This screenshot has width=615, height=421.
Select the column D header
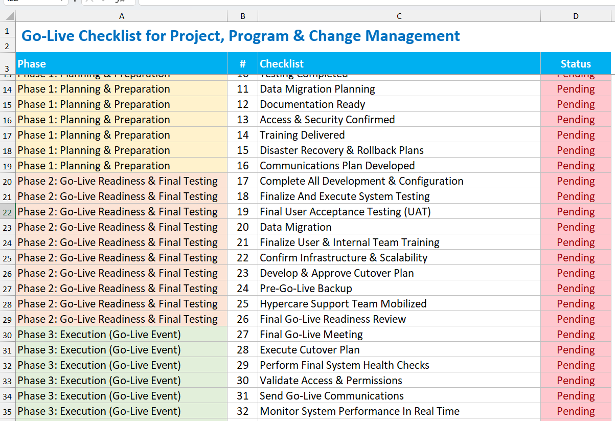tap(576, 16)
